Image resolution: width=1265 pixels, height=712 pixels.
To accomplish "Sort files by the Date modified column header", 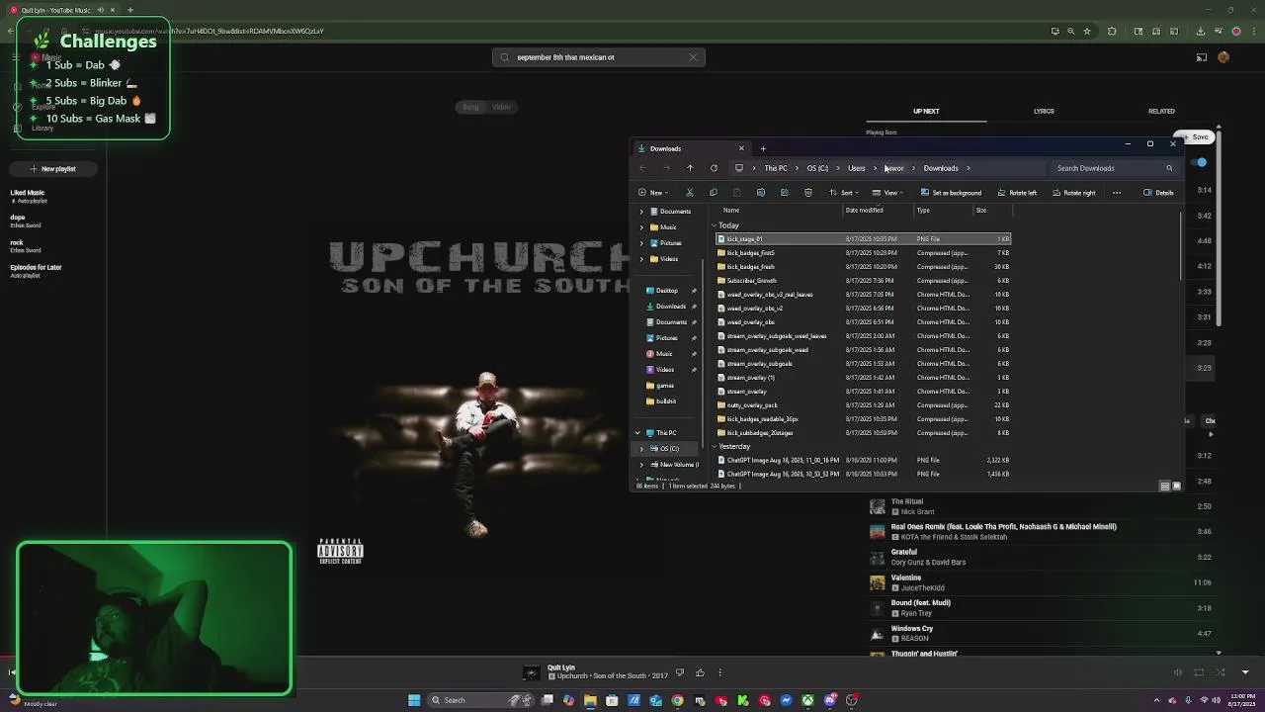I will (864, 210).
